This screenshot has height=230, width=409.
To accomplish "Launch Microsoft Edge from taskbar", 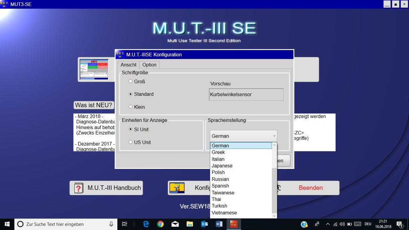I will pyautogui.click(x=146, y=224).
